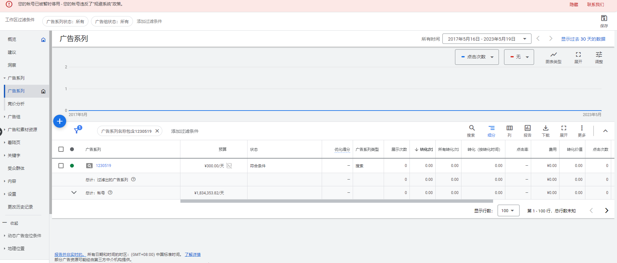Open 受众群体 in the sidebar
The width and height of the screenshot is (617, 263).
[x=16, y=168]
